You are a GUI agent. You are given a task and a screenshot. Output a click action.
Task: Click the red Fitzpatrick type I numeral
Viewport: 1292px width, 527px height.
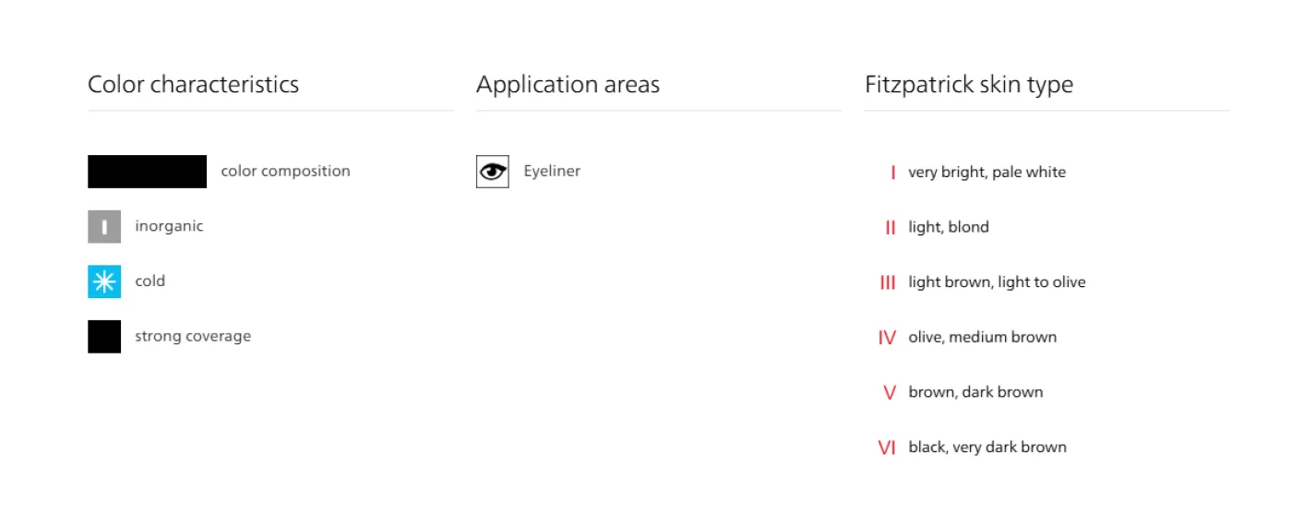(x=892, y=173)
